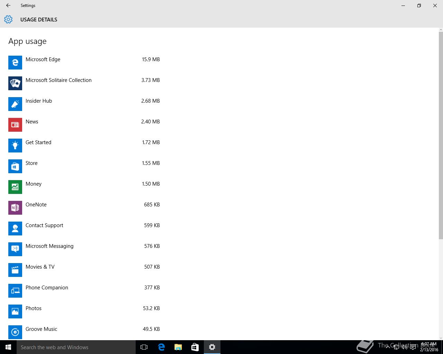443x354 pixels.
Task: Click the scrollbar down arrow
Action: click(x=441, y=338)
